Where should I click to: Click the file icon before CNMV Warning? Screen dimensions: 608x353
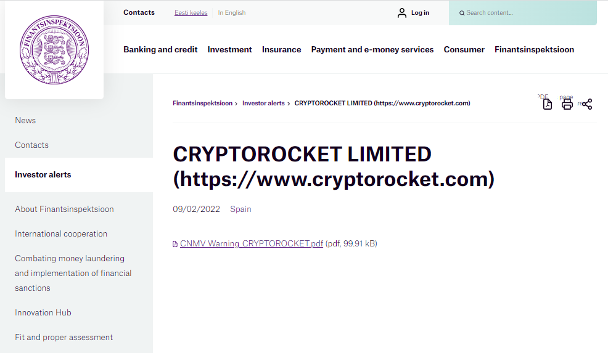point(175,244)
